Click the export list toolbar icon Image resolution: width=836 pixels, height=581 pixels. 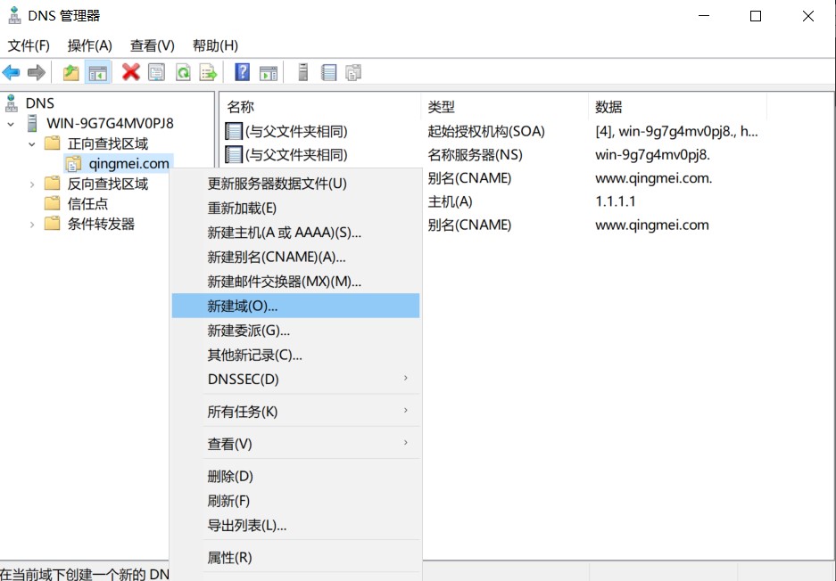pos(208,72)
